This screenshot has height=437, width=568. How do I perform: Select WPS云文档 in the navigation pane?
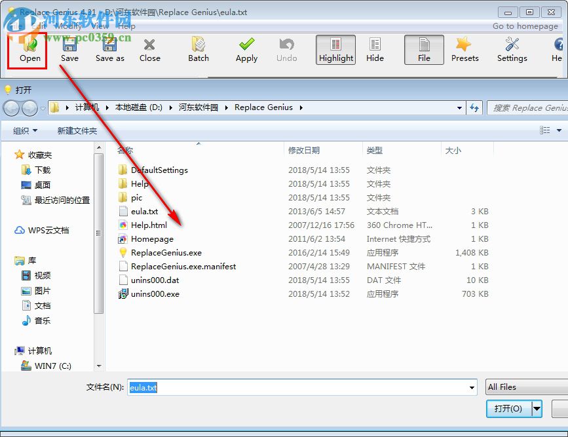[x=48, y=231]
